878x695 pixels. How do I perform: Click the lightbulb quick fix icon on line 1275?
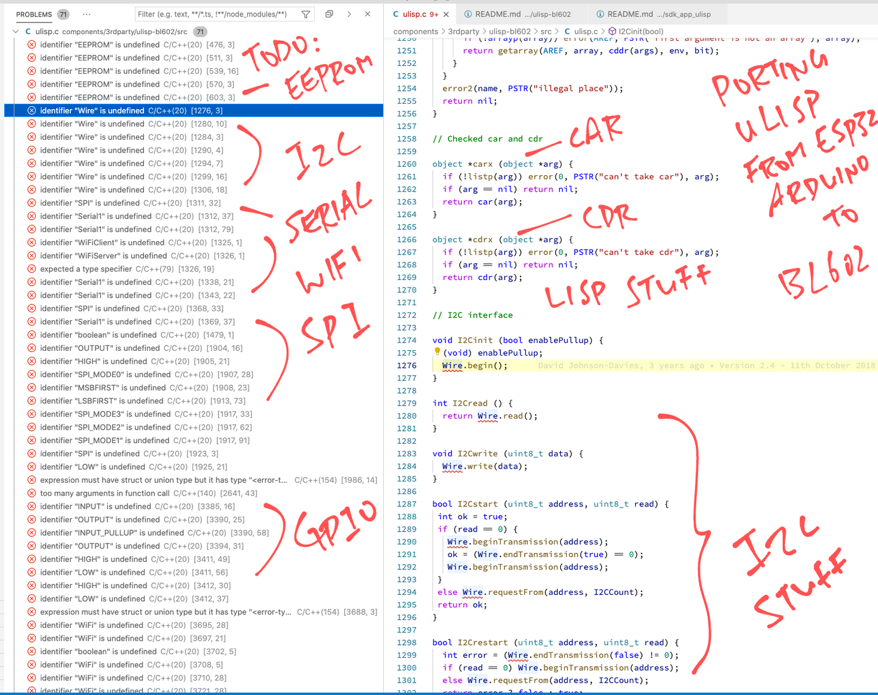(437, 351)
